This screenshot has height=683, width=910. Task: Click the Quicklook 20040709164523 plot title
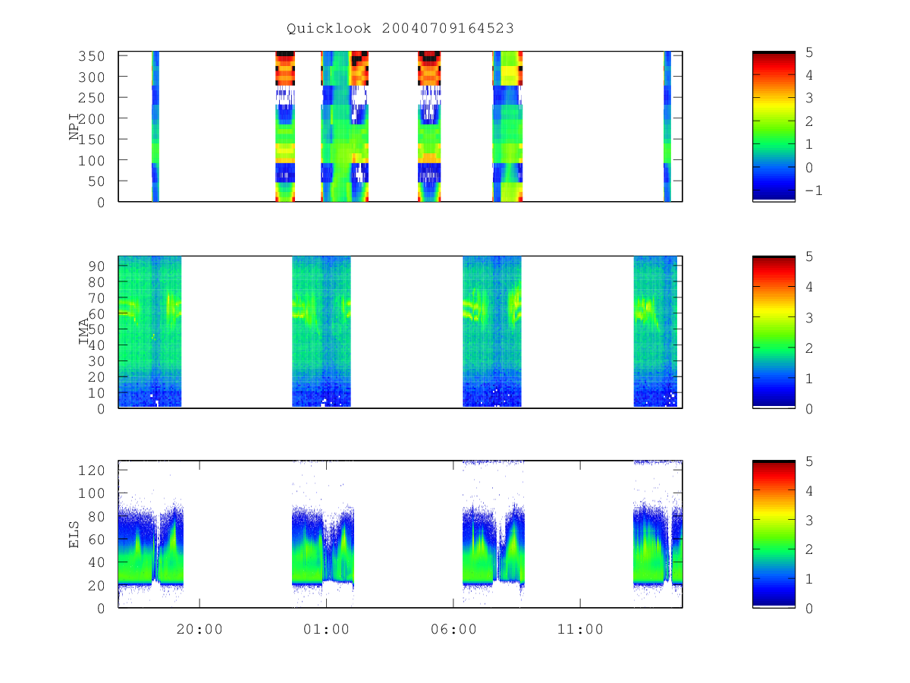coord(400,29)
